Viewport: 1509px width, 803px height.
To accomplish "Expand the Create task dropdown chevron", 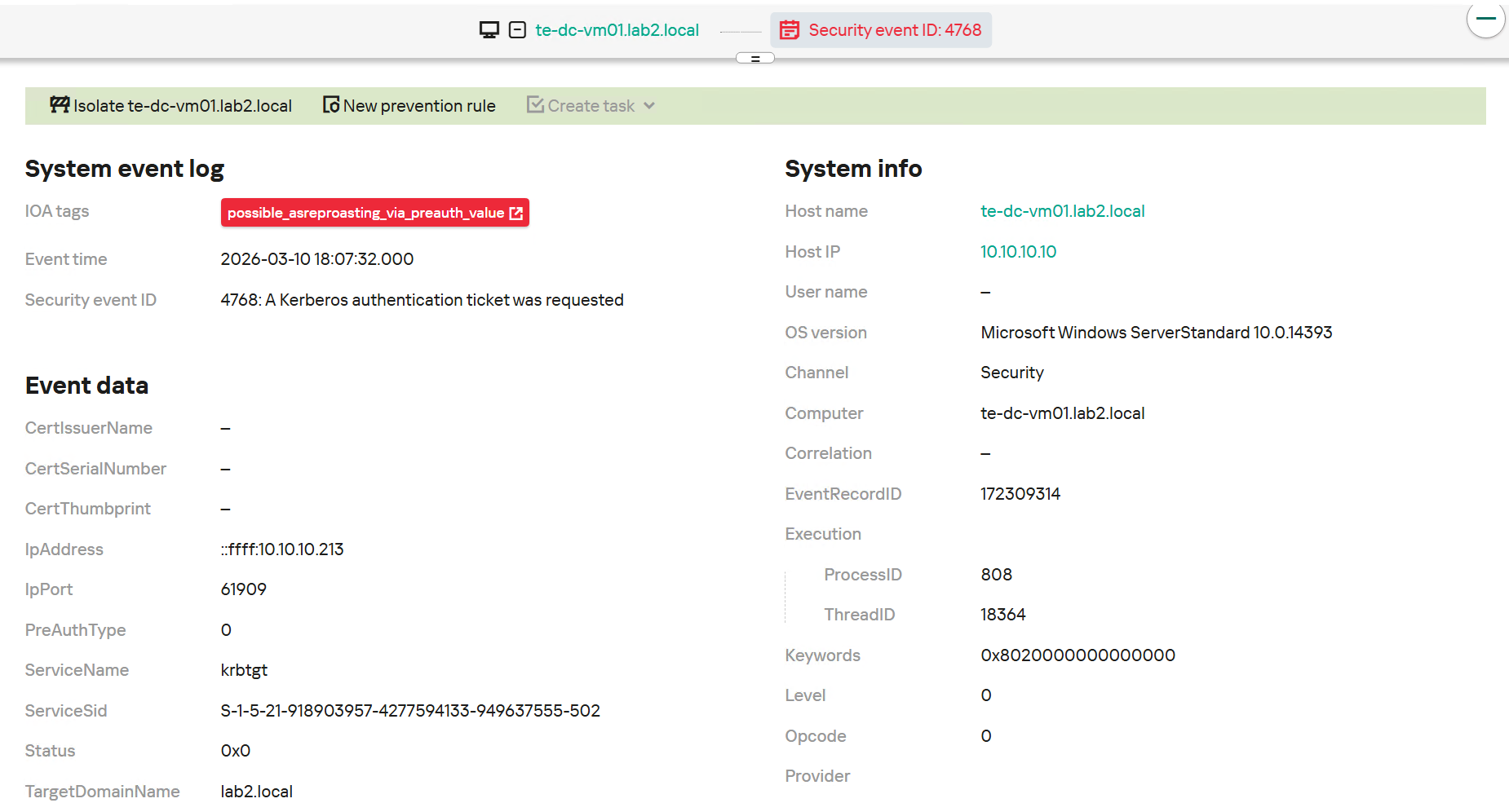I will coord(649,106).
